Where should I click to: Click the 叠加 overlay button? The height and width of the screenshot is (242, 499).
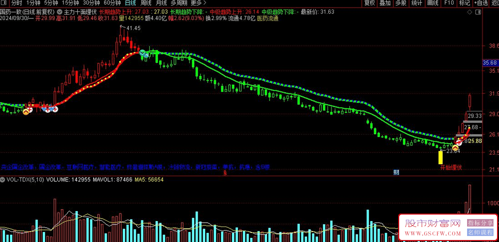coord(385,3)
